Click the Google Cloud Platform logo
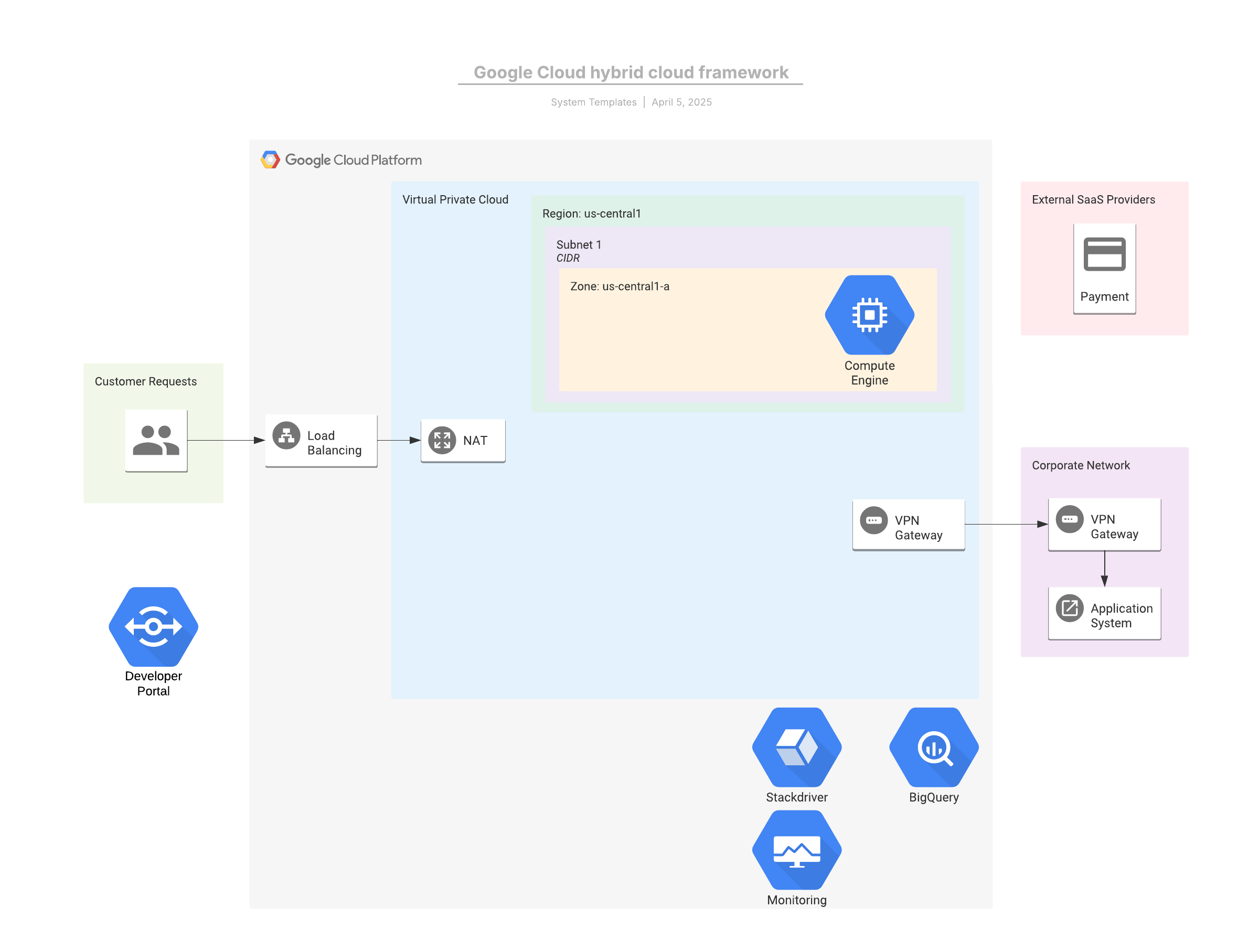The height and width of the screenshot is (951, 1259). (x=341, y=160)
